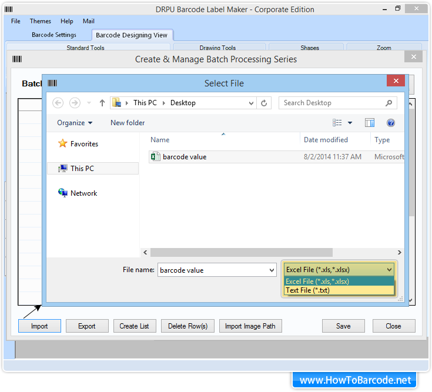Click New folder
This screenshot has width=432, height=392.
click(x=128, y=123)
